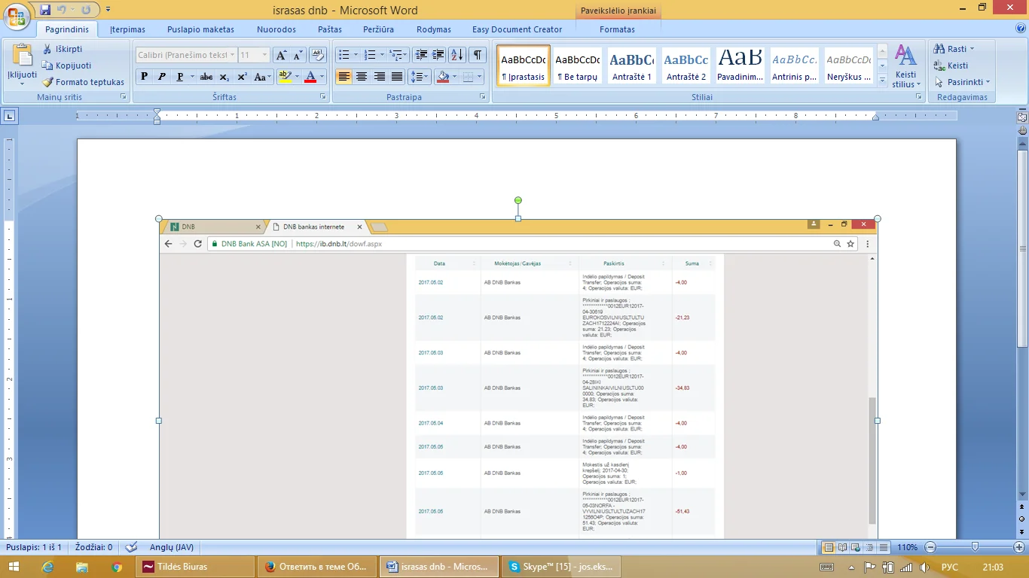1029x578 pixels.
Task: Toggle show paragraph marks (¶) button
Action: (478, 55)
